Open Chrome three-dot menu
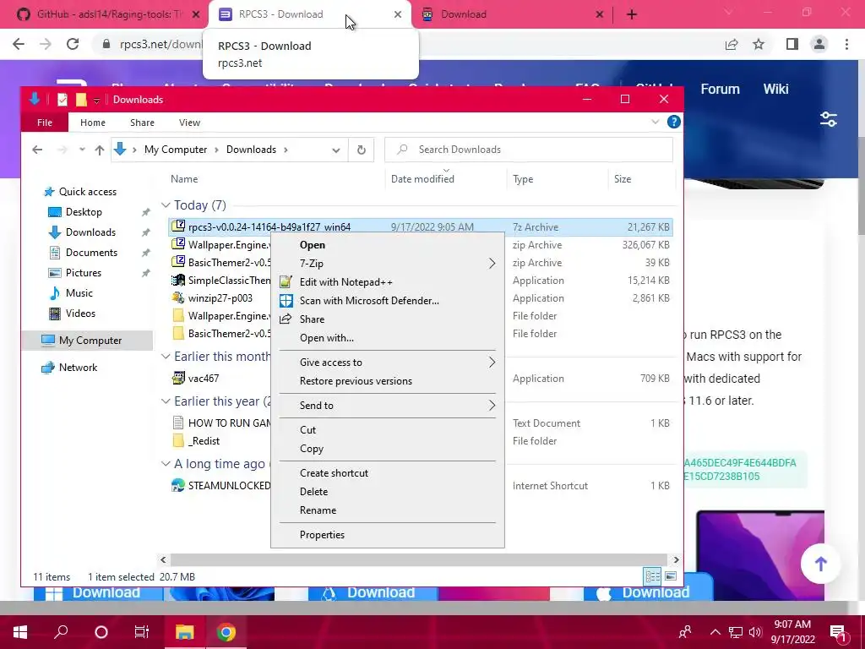This screenshot has height=649, width=865. pos(846,44)
